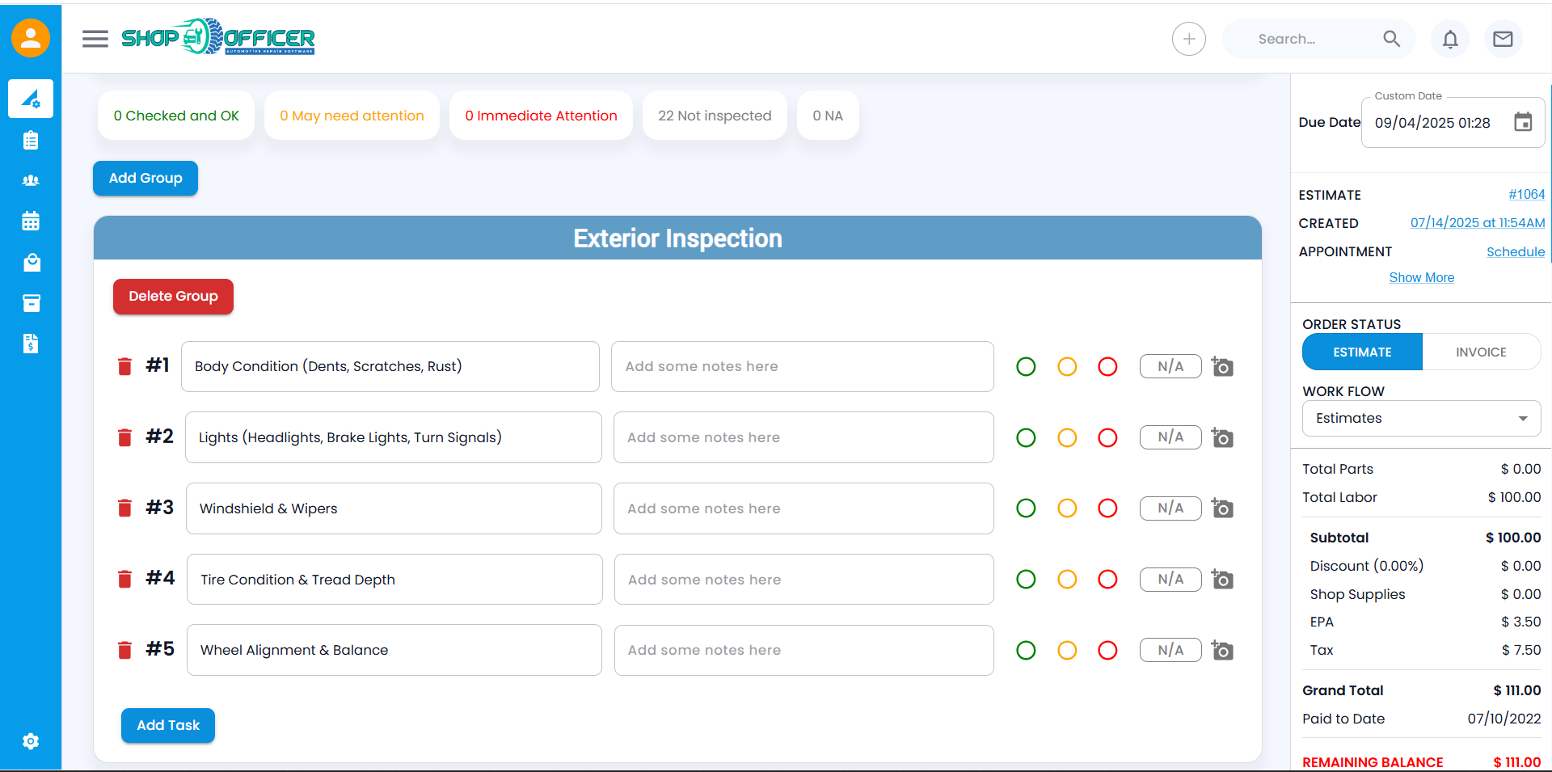This screenshot has height=772, width=1552.
Task: Filter by 22 Not inspected
Action: 715,116
